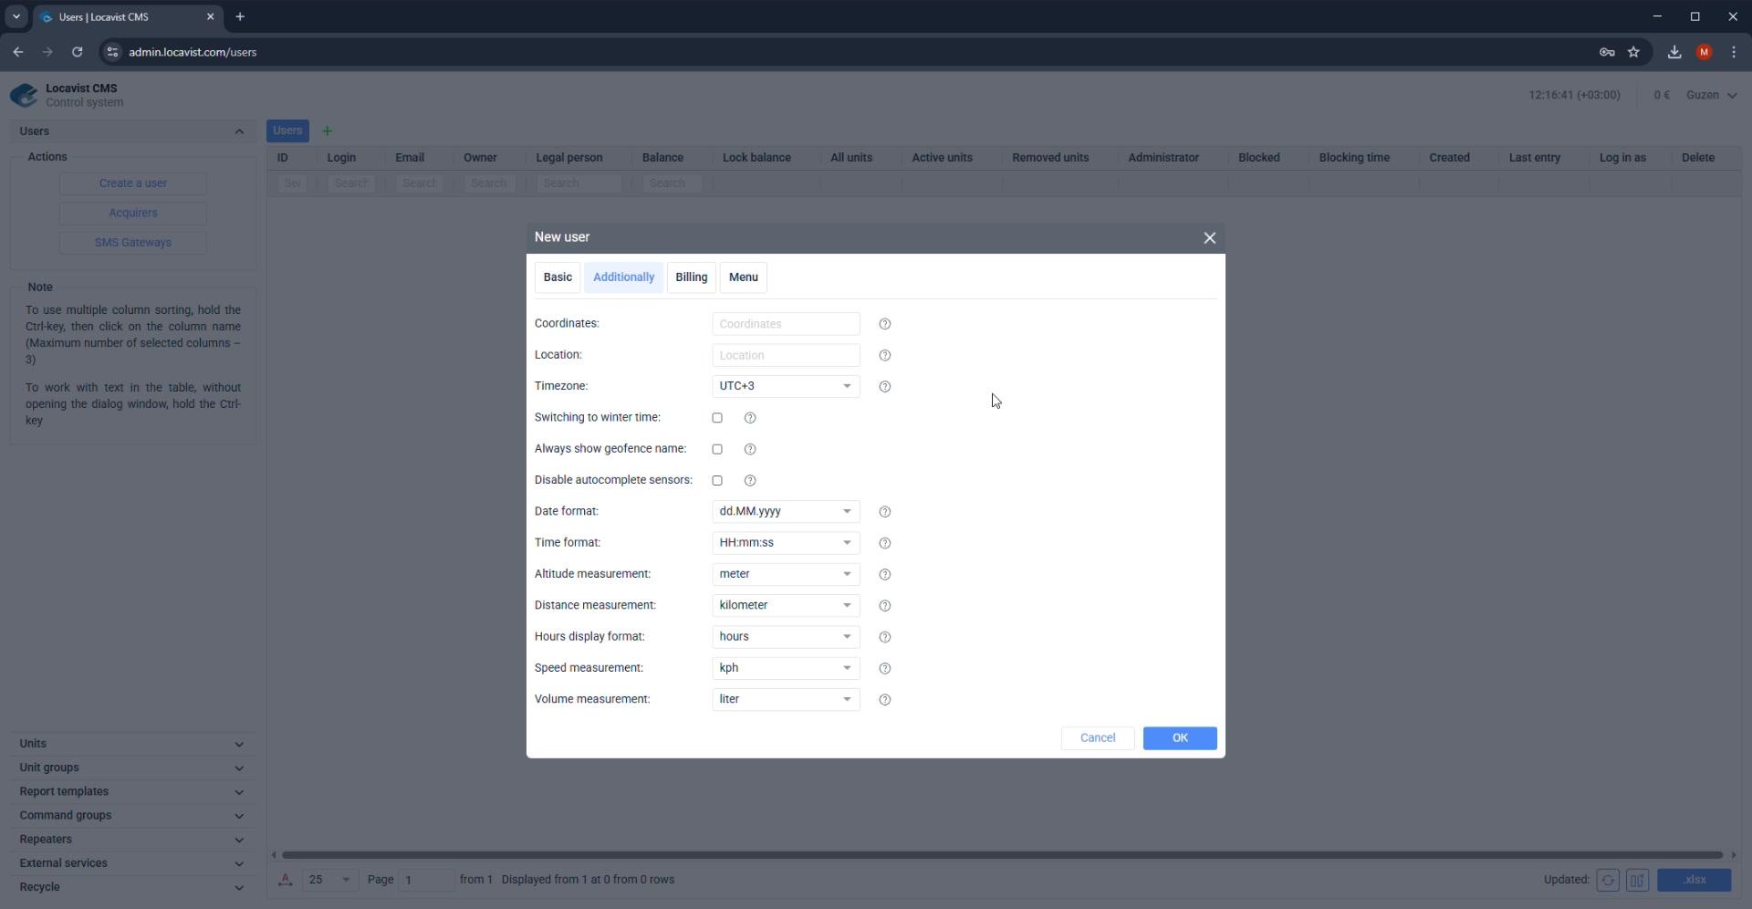Select the Additionally tab
1752x909 pixels.
coord(623,277)
